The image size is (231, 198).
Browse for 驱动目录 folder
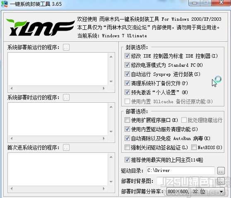[221, 171]
